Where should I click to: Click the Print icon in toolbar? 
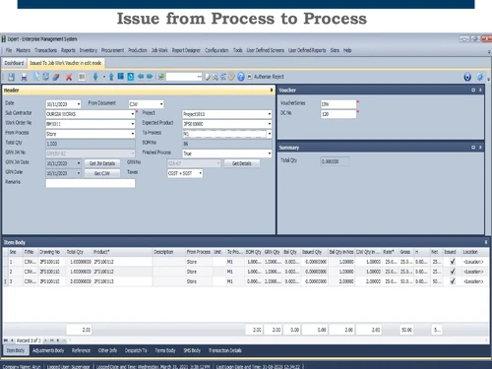[24, 77]
